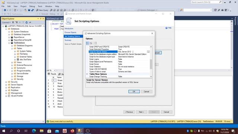238x134 pixels.
Task: Open the Connect dropdown in Object Explorer
Action: [x=6, y=22]
